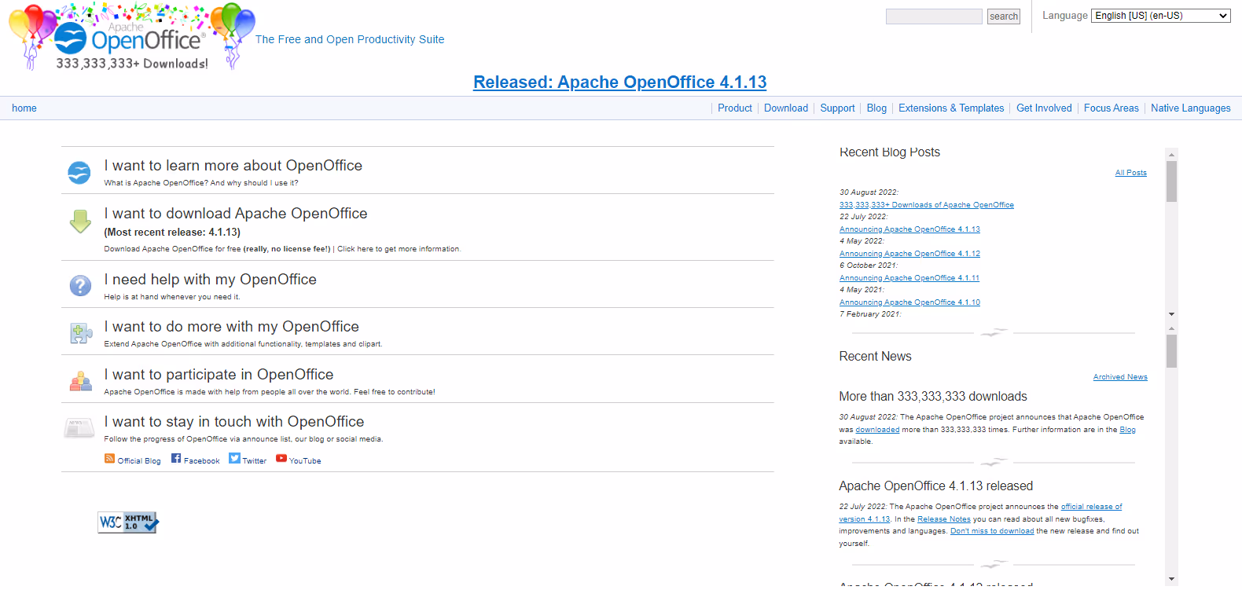Go to home in navigation bar
1242x590 pixels.
(x=24, y=108)
